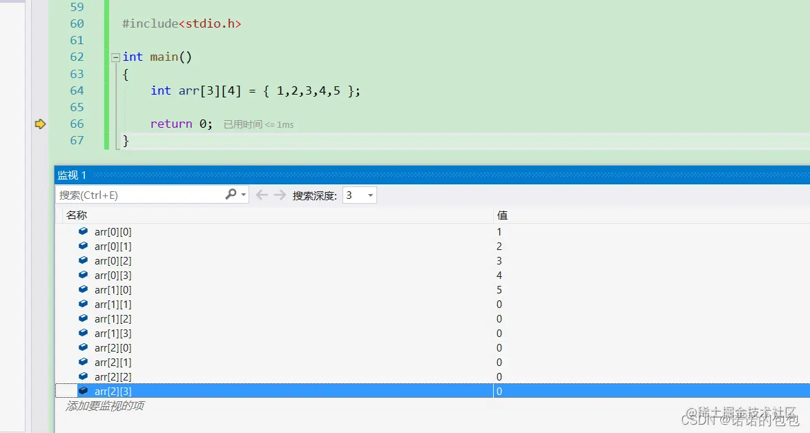Click the int arr[3][4] declaration line
Viewport: 810px width, 433px height.
click(255, 91)
